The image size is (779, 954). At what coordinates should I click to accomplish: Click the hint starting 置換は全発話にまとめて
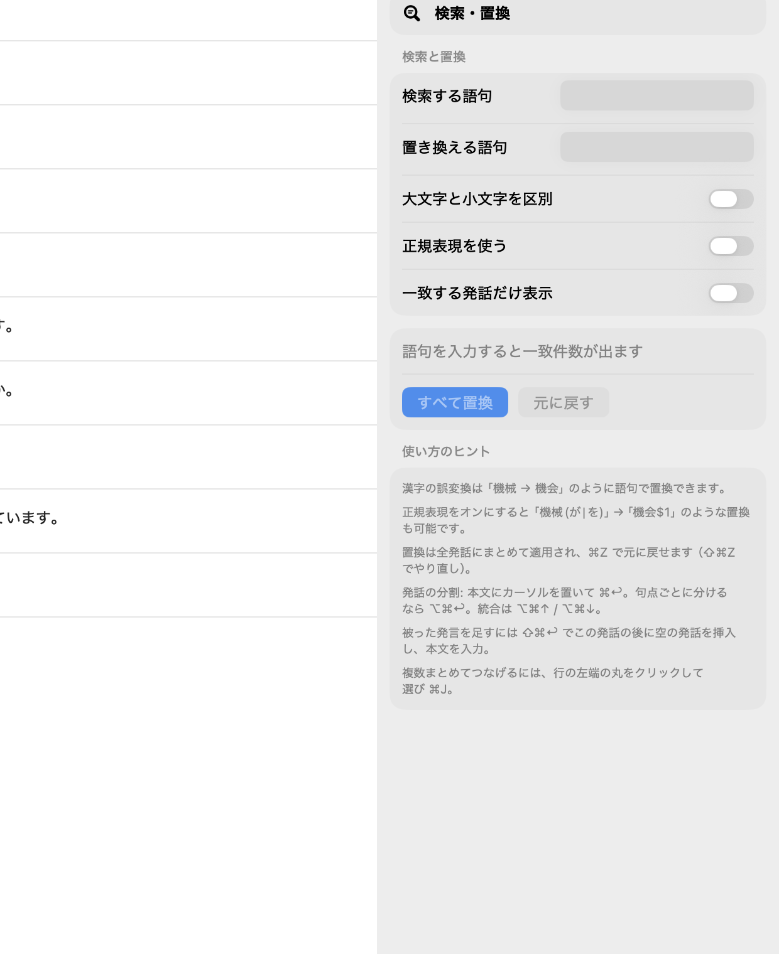[x=569, y=560]
